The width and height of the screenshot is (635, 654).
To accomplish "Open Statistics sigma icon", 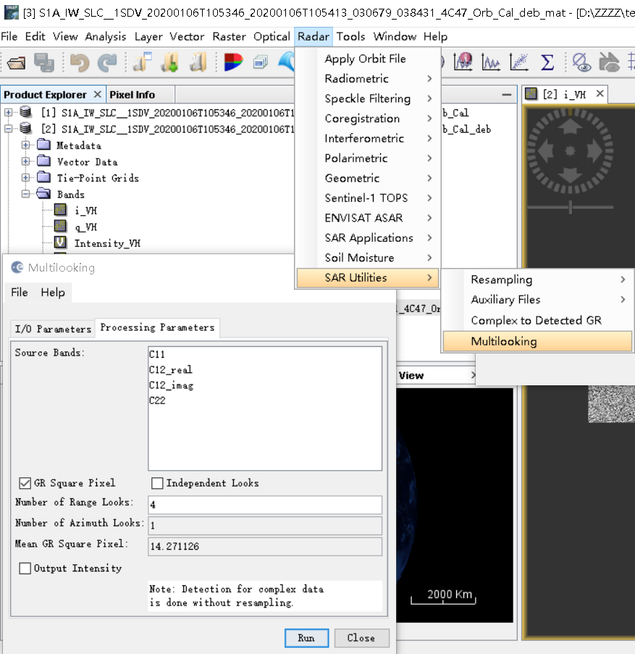I will [547, 62].
